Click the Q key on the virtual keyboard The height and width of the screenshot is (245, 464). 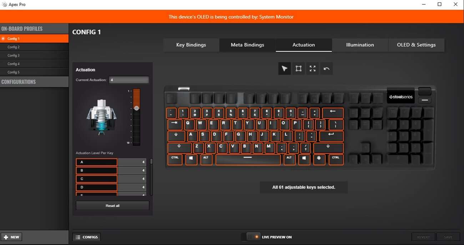point(189,124)
